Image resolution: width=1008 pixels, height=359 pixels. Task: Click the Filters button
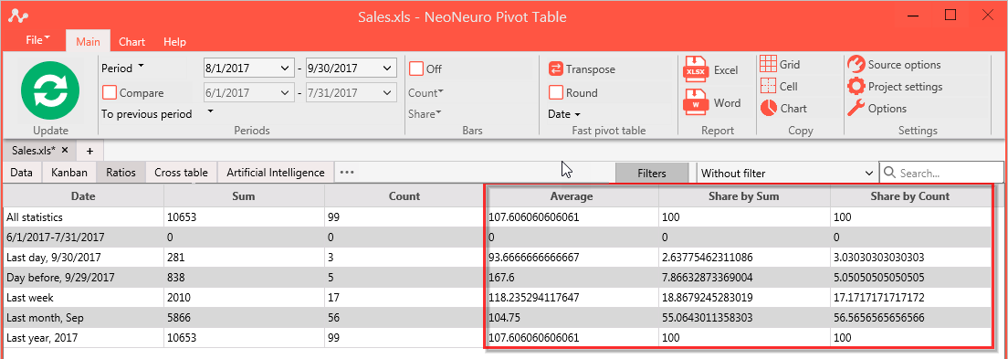(x=652, y=173)
